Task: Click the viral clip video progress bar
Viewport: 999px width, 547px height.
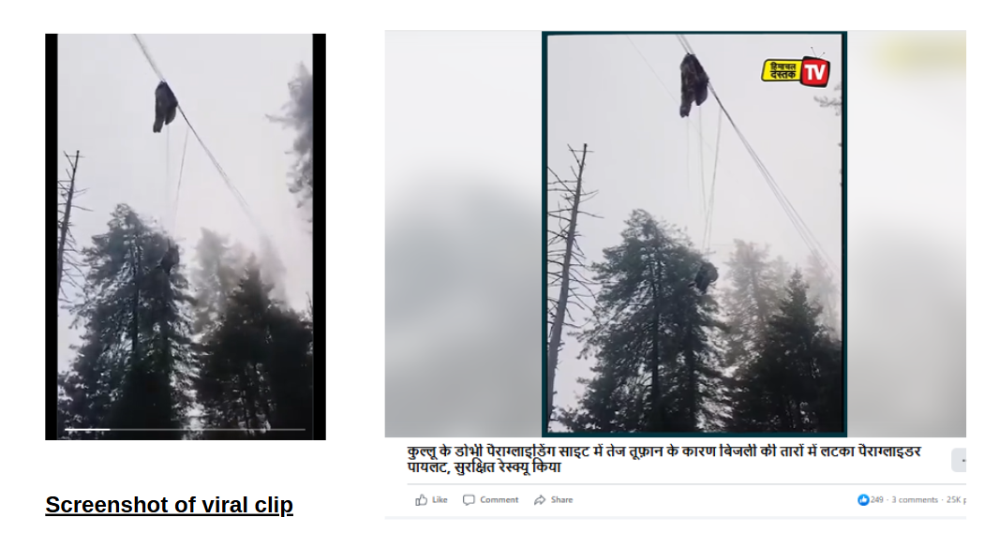Action: pyautogui.click(x=185, y=430)
